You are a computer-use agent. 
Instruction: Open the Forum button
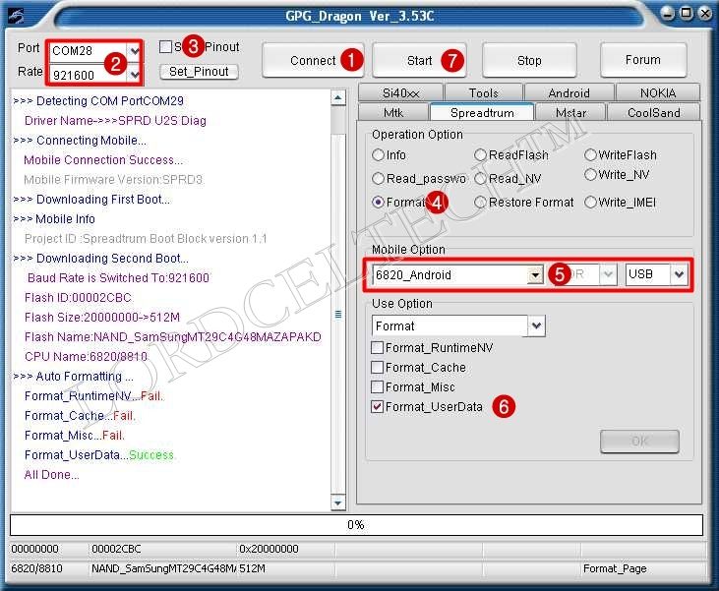tap(642, 60)
